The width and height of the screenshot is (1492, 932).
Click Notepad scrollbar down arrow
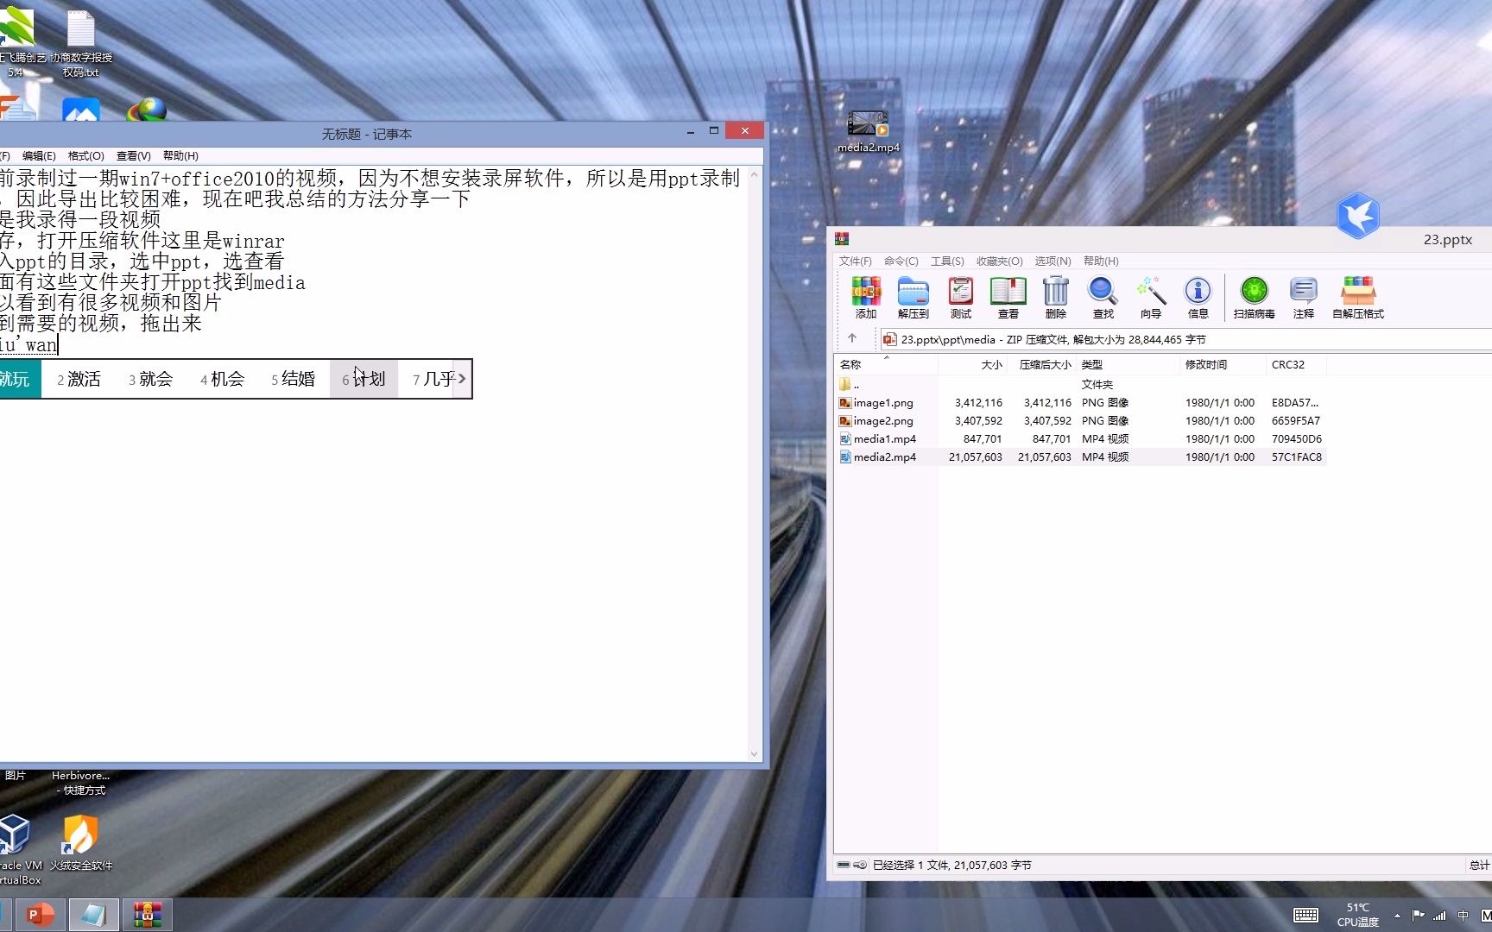point(755,754)
